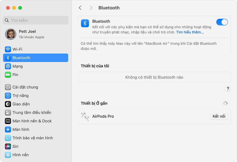Open the Wi-Fi settings pane
Image resolution: width=237 pixels, height=162 pixels.
(x=36, y=49)
